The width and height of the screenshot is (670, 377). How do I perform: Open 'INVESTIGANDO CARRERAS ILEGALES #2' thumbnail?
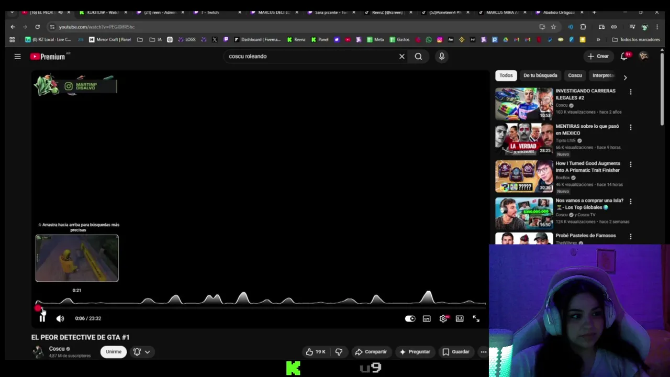pos(524,104)
